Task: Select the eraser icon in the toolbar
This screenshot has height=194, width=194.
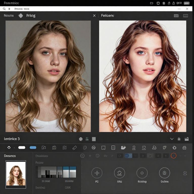Action: click(x=75, y=148)
